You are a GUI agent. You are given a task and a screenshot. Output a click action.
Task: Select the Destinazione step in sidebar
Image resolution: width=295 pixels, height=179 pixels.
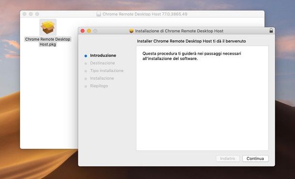click(103, 63)
